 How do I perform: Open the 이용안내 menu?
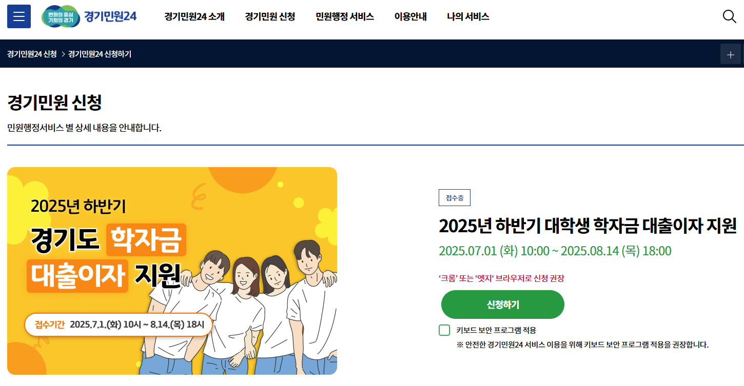tap(410, 16)
